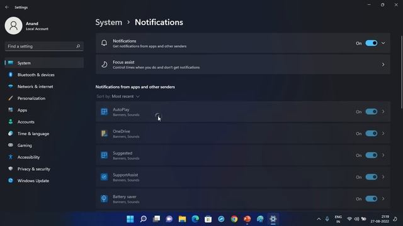
Task: Focus the Find a setting search box
Action: [x=44, y=46]
